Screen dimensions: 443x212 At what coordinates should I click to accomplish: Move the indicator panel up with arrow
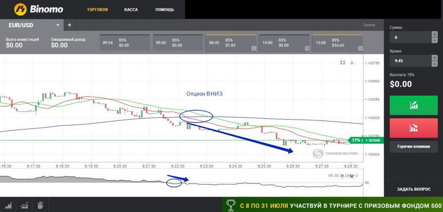(343, 177)
